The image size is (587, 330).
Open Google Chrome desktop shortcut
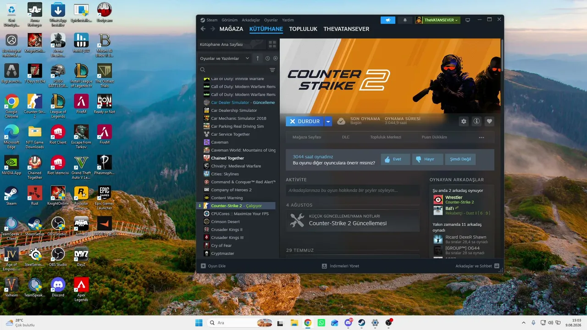[x=11, y=106]
